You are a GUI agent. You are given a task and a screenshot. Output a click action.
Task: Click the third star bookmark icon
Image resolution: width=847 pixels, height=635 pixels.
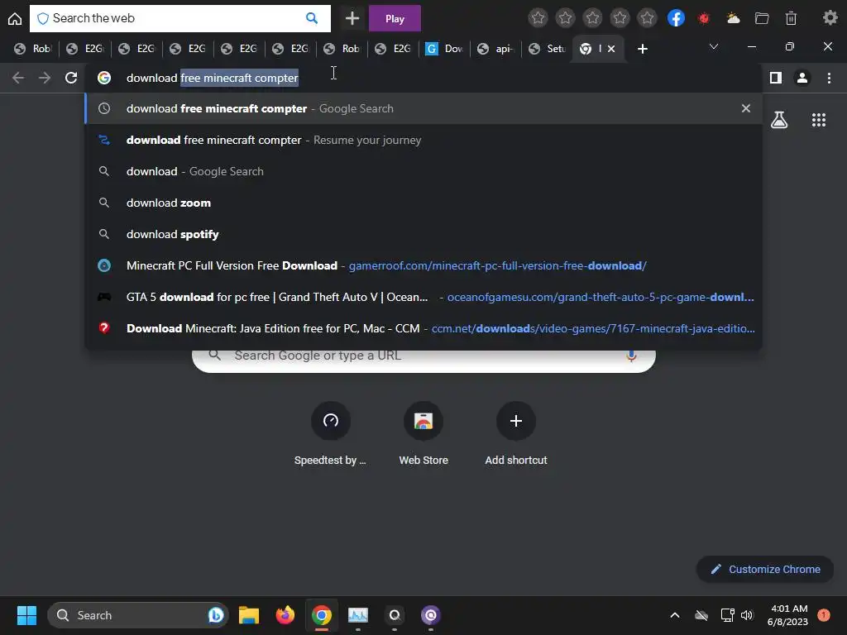592,18
